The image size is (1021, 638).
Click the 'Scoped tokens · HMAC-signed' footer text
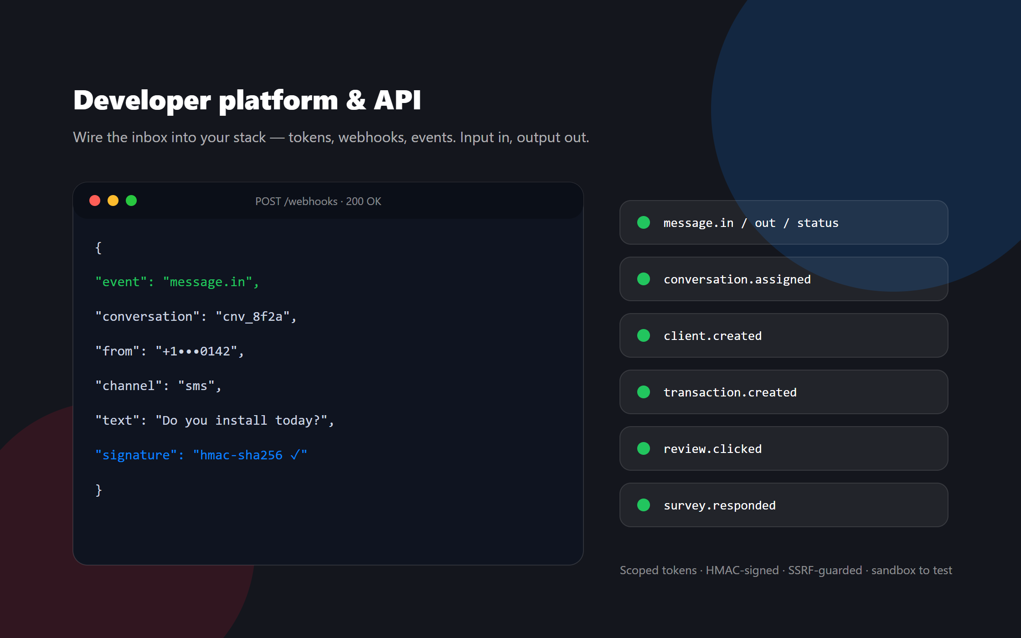[786, 570]
